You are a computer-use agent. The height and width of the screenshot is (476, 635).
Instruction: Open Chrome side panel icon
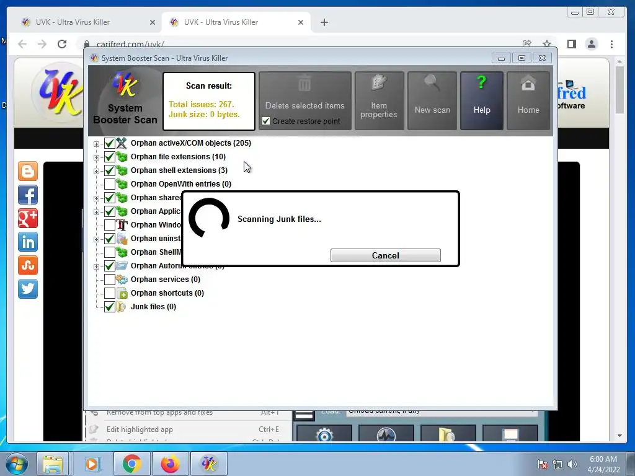pos(571,44)
